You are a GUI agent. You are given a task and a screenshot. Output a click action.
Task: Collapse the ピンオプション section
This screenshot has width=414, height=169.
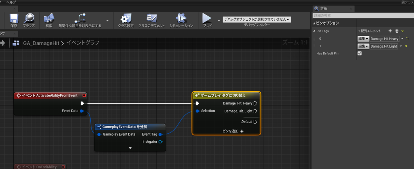314,23
